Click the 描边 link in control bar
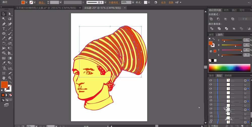The width and height of the screenshot is (252, 127). (42, 3)
